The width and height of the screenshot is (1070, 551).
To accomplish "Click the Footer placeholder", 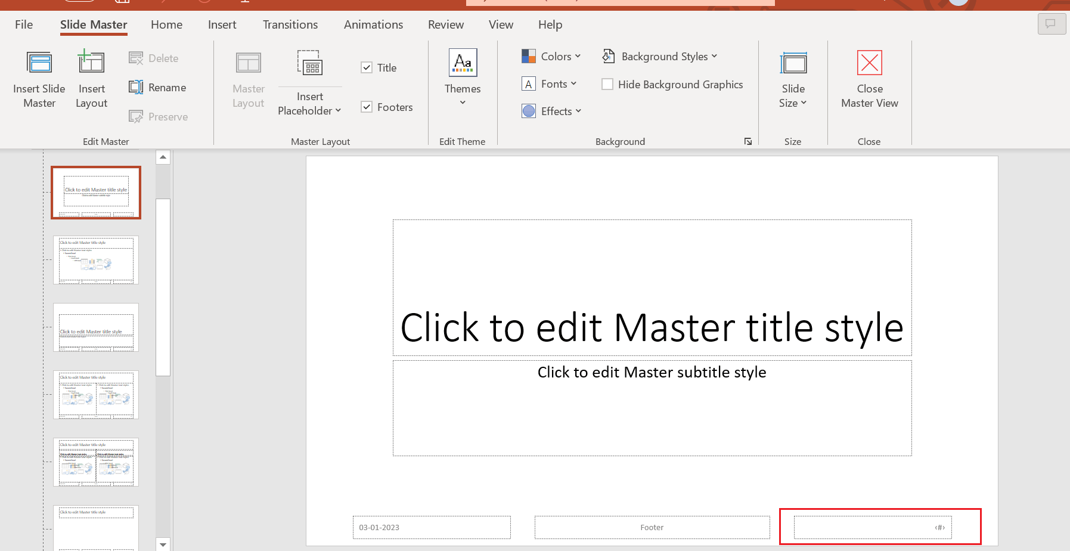I will tap(652, 528).
